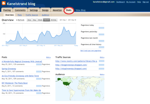
Task: Select the Overview sub-tab
Action: pyautogui.click(x=9, y=15)
